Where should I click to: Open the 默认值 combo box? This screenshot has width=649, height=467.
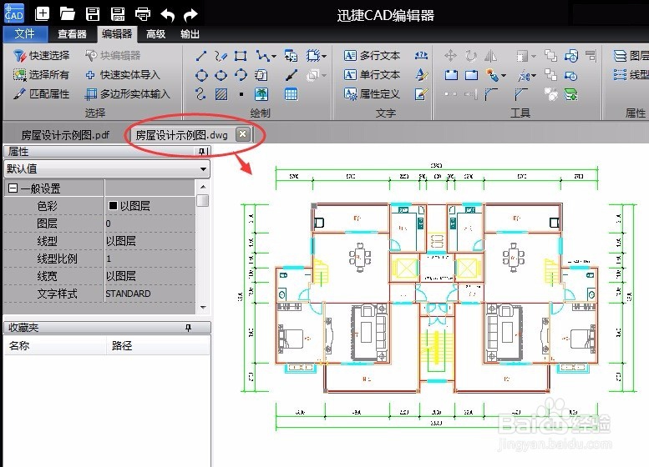coord(107,169)
